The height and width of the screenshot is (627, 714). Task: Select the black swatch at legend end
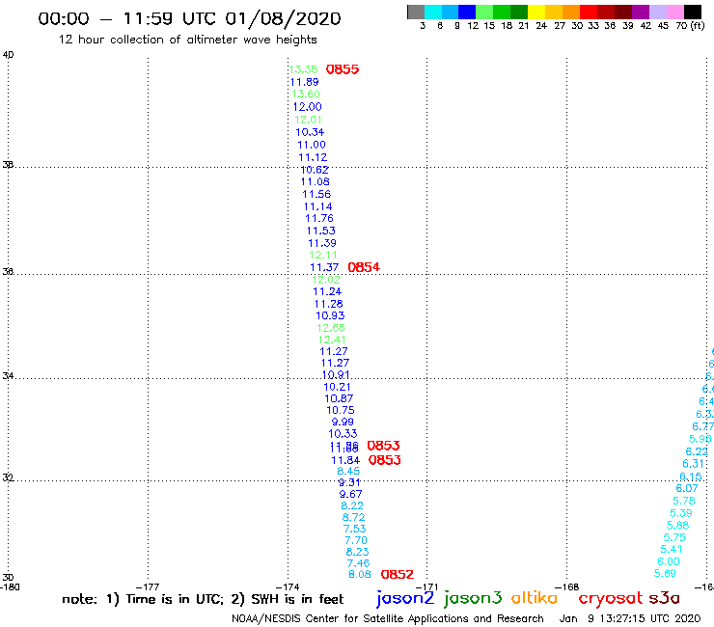pos(693,12)
